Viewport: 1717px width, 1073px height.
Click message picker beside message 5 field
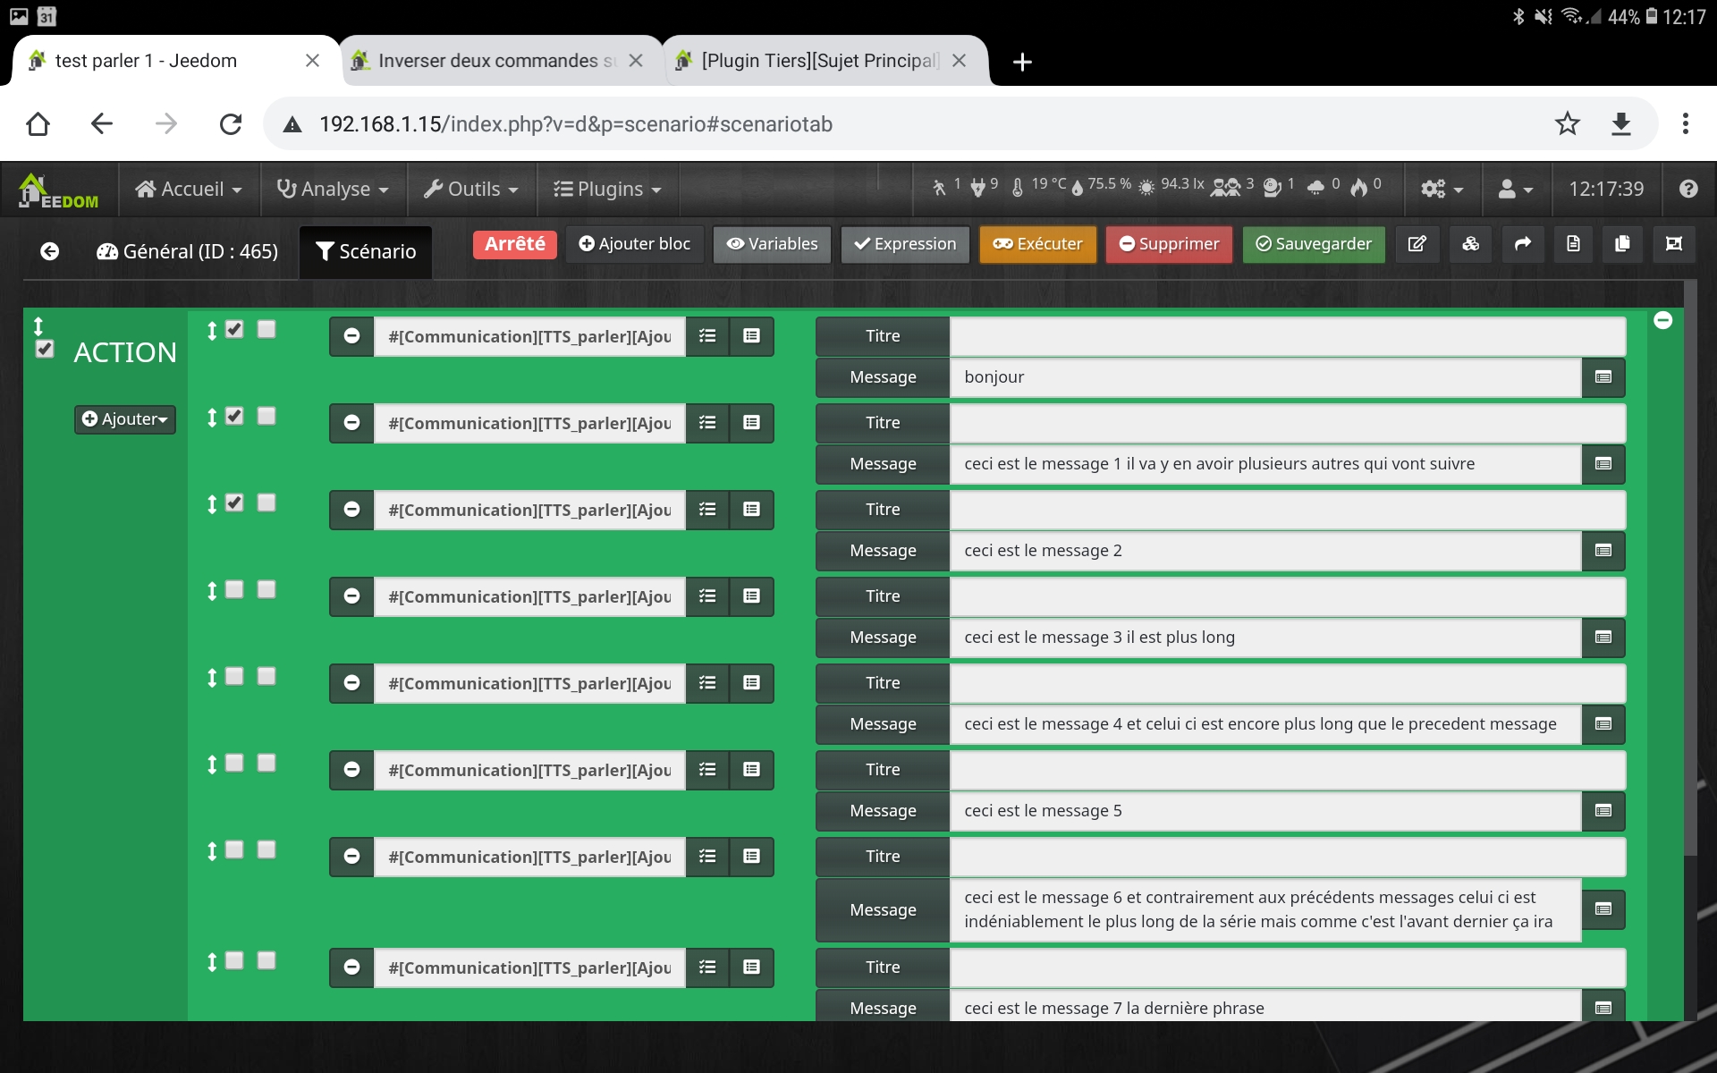tap(1603, 811)
